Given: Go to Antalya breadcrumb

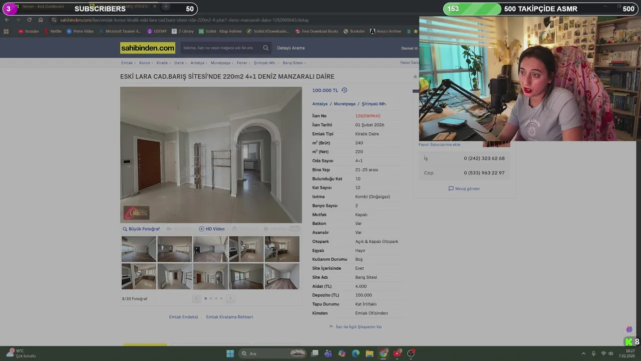Looking at the screenshot, I should pos(197,63).
